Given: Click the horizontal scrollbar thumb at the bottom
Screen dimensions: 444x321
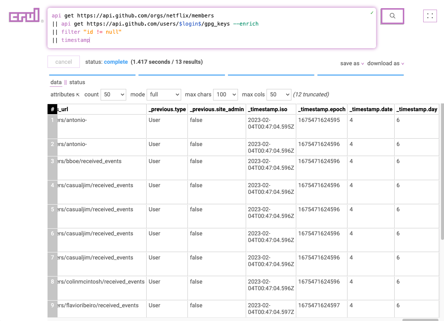Looking at the screenshot, I should [420, 320].
